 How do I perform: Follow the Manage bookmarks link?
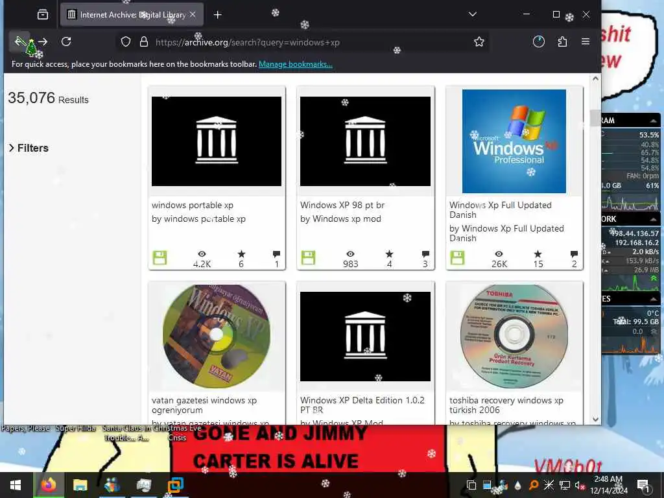tap(295, 64)
